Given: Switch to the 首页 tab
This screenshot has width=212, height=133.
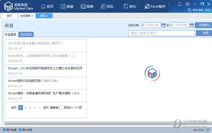Looking at the screenshot, I should click(x=9, y=16).
